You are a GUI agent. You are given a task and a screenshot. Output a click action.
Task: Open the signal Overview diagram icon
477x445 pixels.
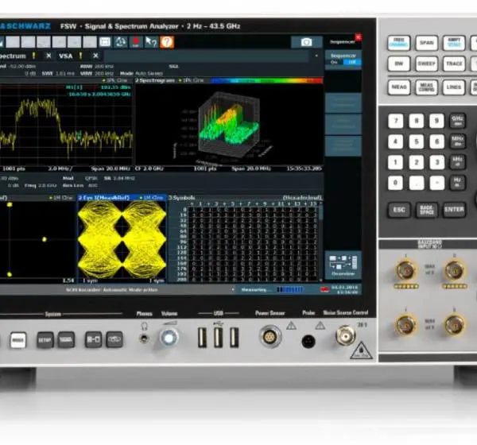tap(343, 265)
